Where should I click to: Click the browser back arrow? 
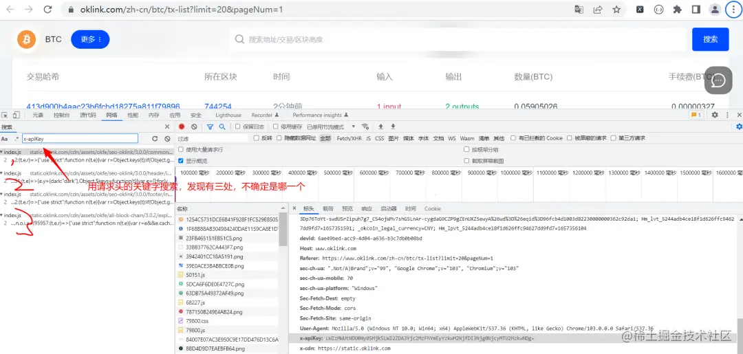pyautogui.click(x=10, y=9)
